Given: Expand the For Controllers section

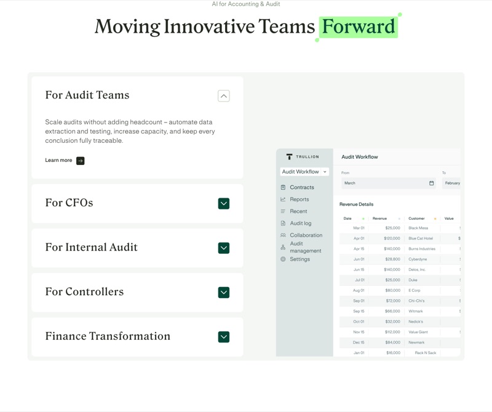Looking at the screenshot, I should (x=224, y=293).
